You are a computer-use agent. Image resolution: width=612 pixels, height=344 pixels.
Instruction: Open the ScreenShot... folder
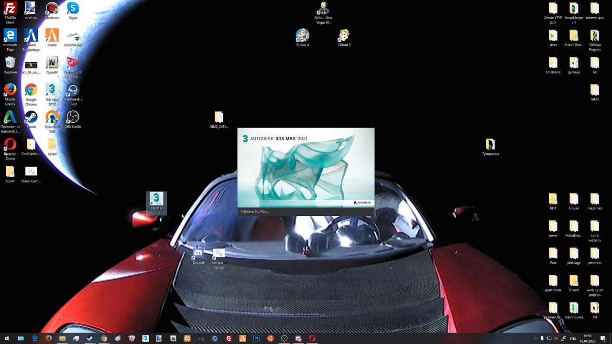574,38
